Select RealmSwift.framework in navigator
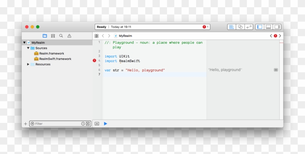This screenshot has height=154, width=305. (x=55, y=59)
